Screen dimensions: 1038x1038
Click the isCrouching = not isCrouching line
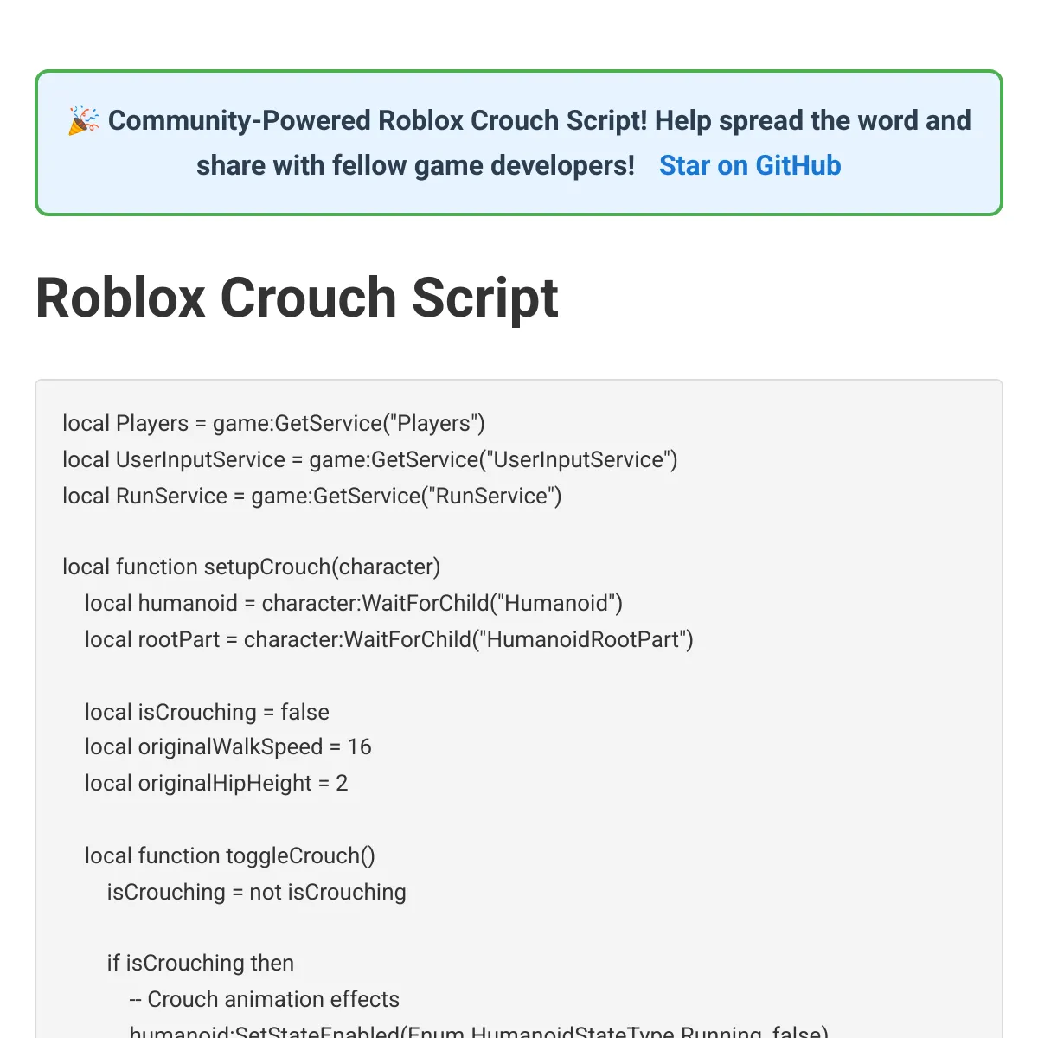pos(257,892)
